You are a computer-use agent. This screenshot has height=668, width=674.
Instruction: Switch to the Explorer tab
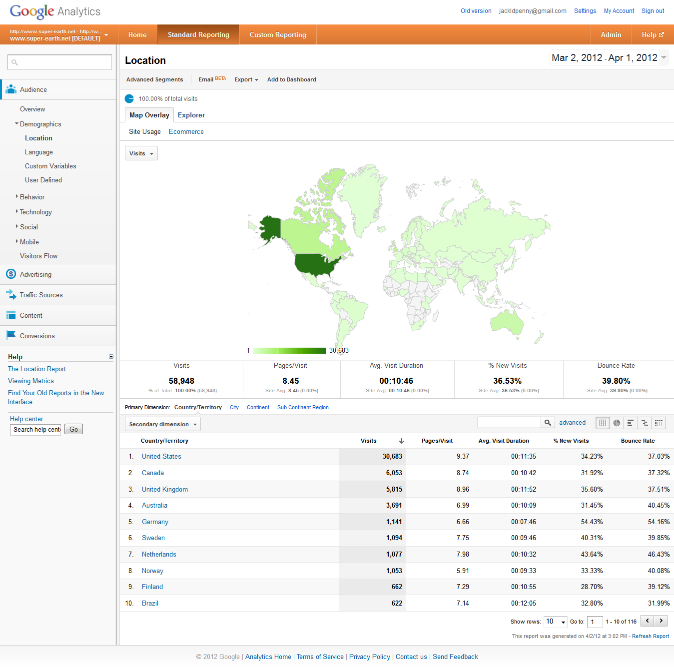click(x=191, y=115)
